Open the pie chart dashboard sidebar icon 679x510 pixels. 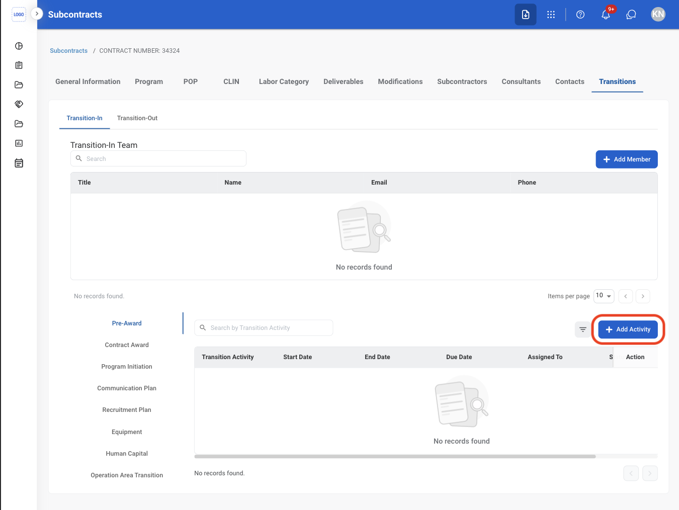(19, 46)
